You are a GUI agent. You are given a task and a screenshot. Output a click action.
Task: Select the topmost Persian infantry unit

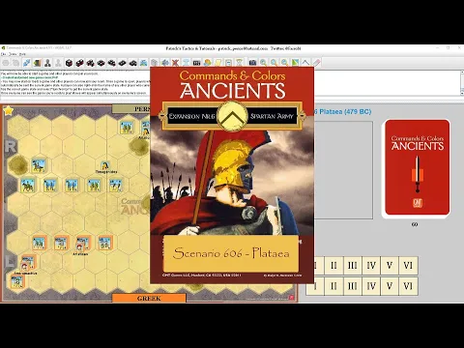coord(127,128)
